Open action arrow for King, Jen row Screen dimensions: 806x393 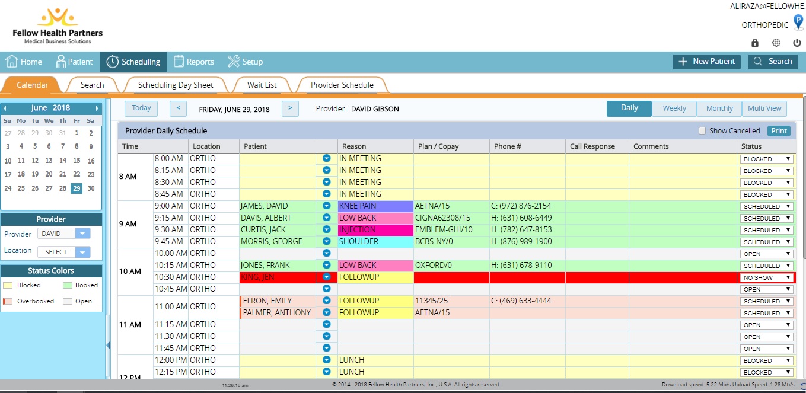[x=326, y=277]
